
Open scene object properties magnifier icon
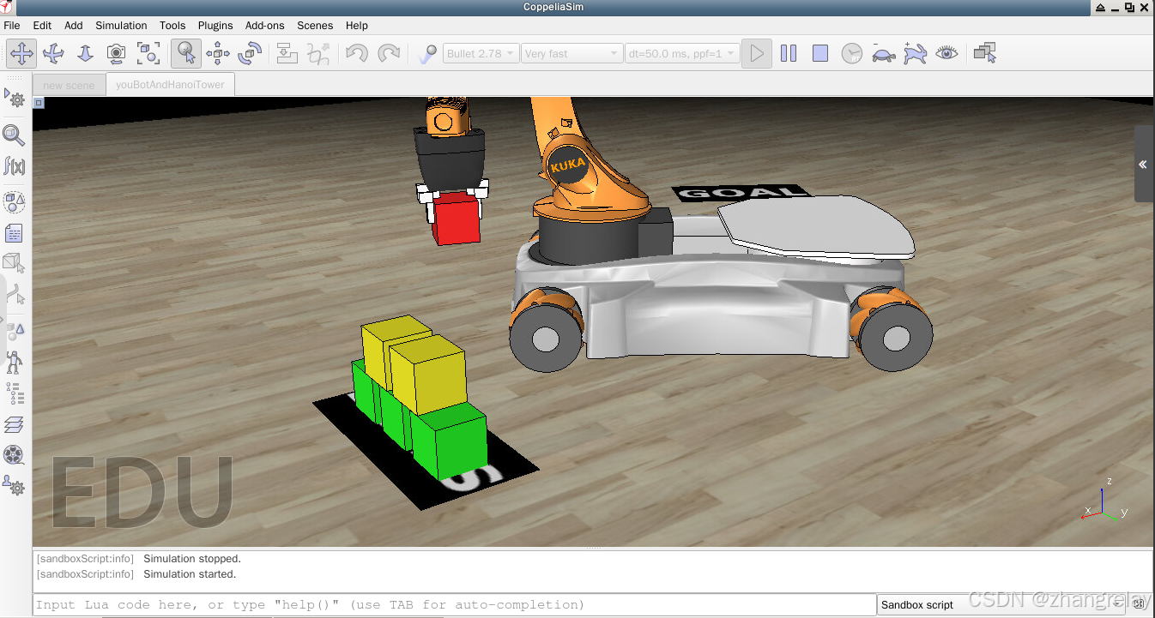[15, 134]
